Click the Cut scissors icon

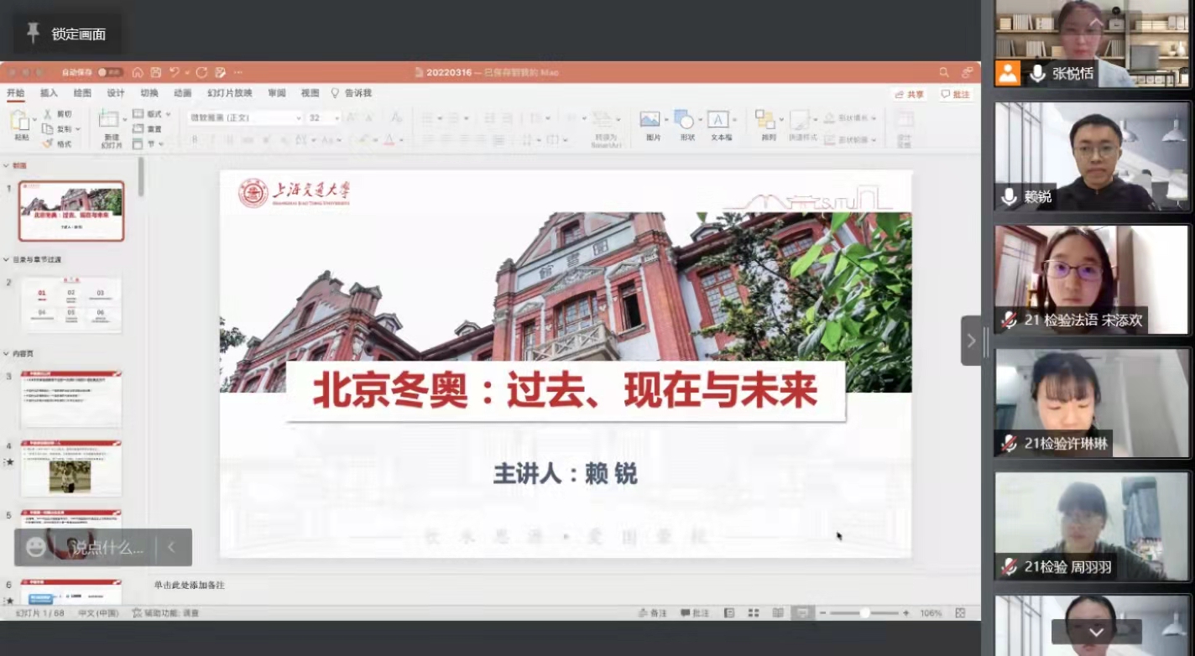[x=48, y=113]
